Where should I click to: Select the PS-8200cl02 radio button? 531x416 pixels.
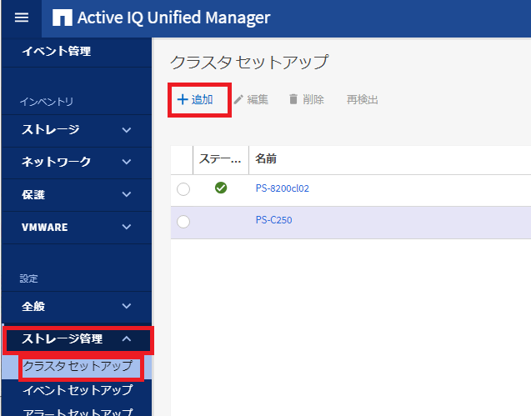pos(183,189)
